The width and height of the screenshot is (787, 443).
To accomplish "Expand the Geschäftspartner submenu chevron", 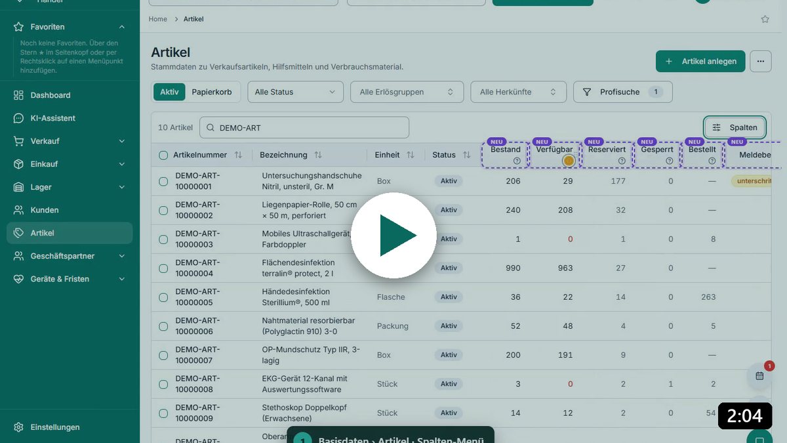I will (122, 256).
